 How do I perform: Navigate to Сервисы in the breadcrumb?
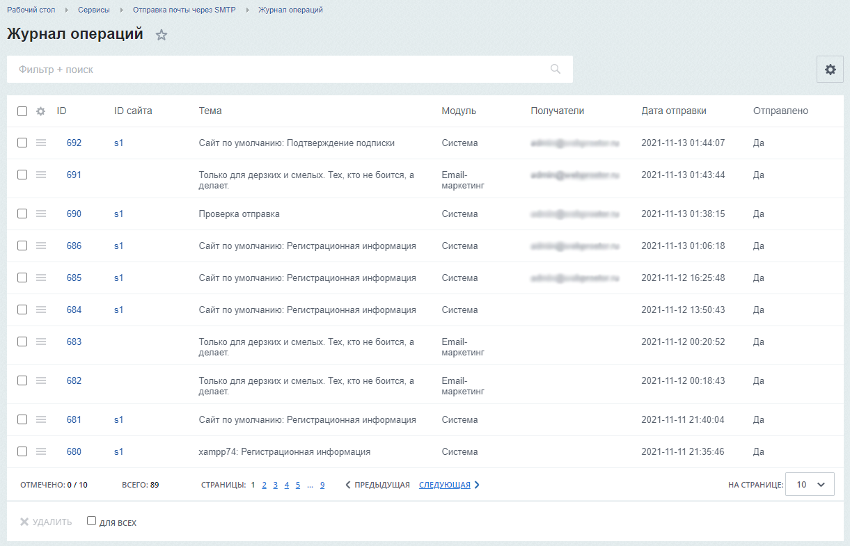coord(94,10)
